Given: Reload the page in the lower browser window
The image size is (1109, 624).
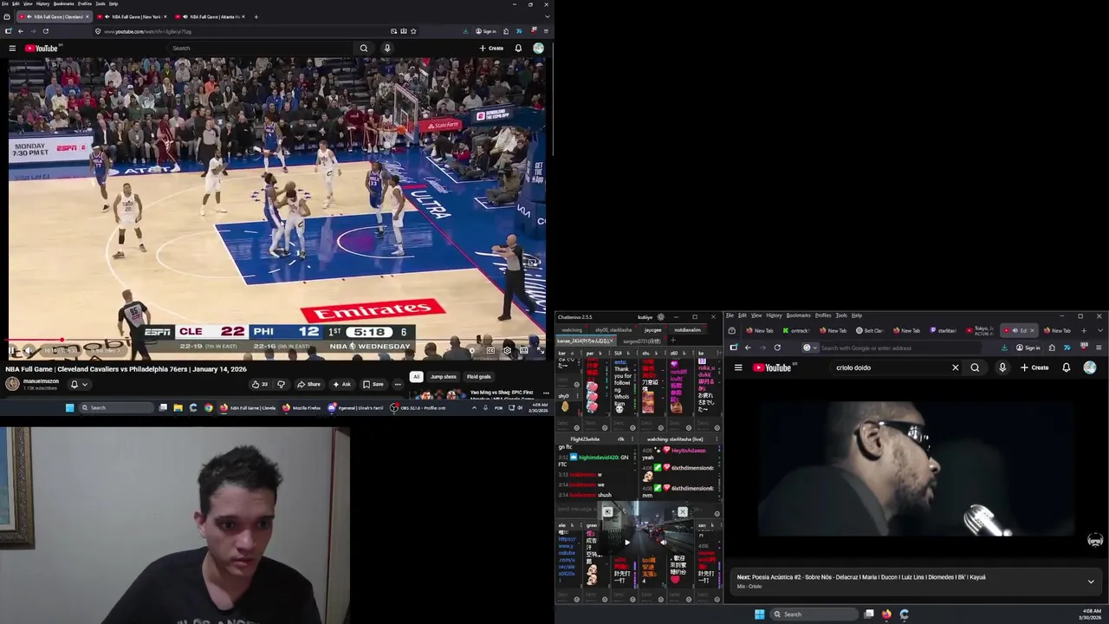Looking at the screenshot, I should (777, 348).
